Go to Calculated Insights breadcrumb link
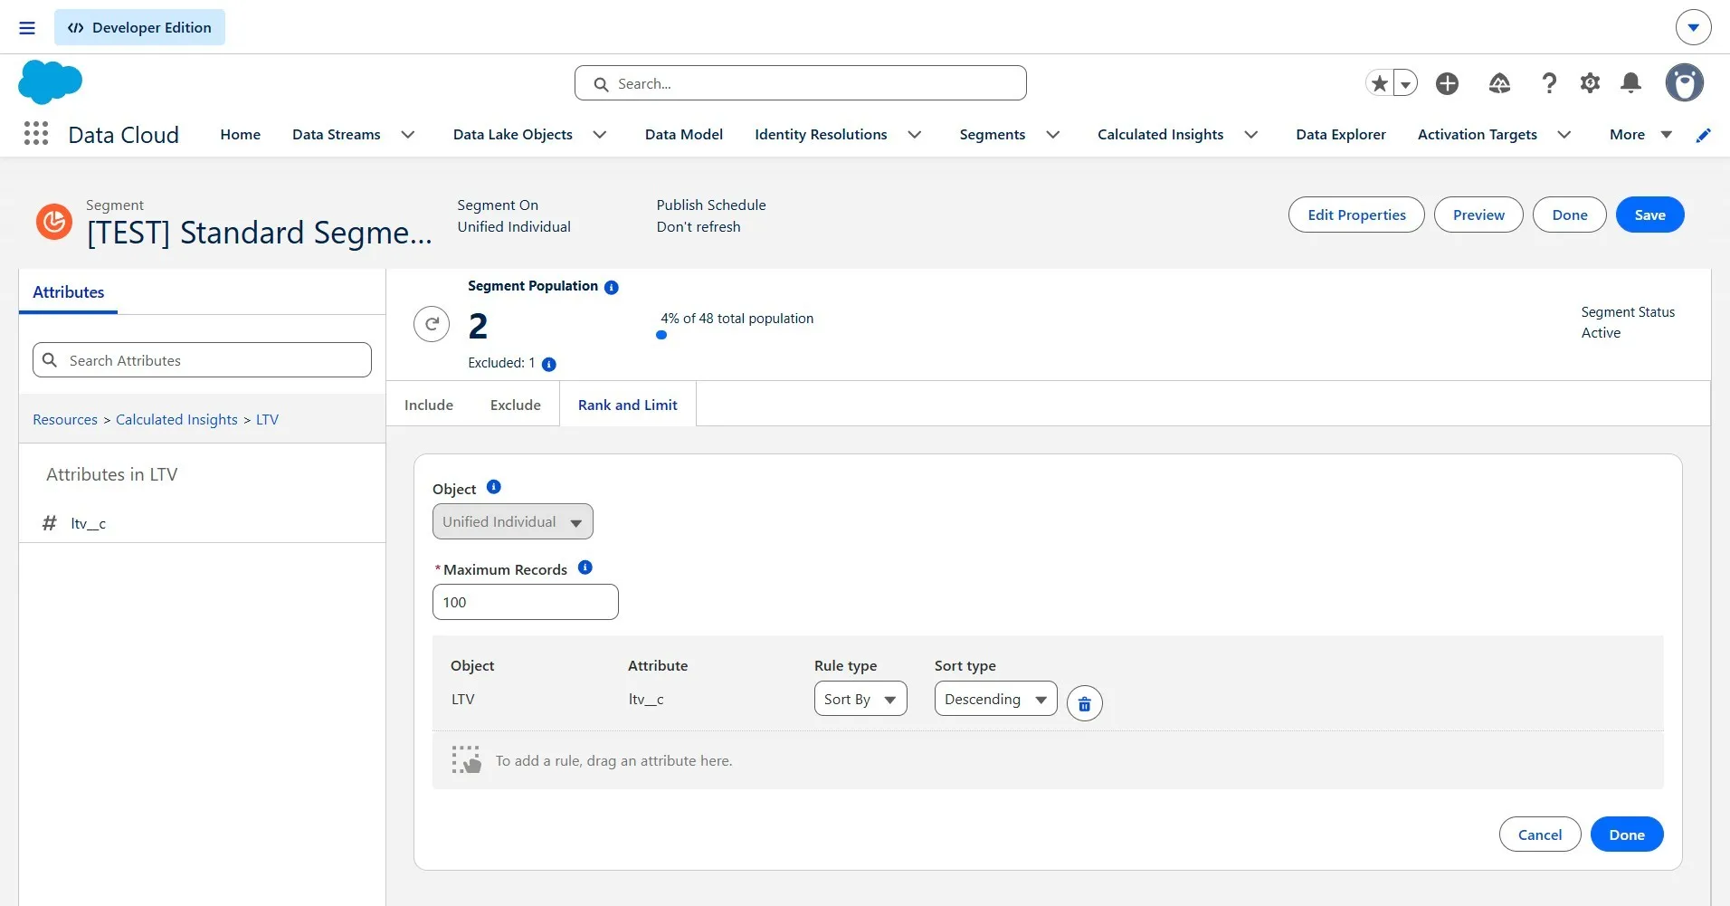 (x=176, y=420)
